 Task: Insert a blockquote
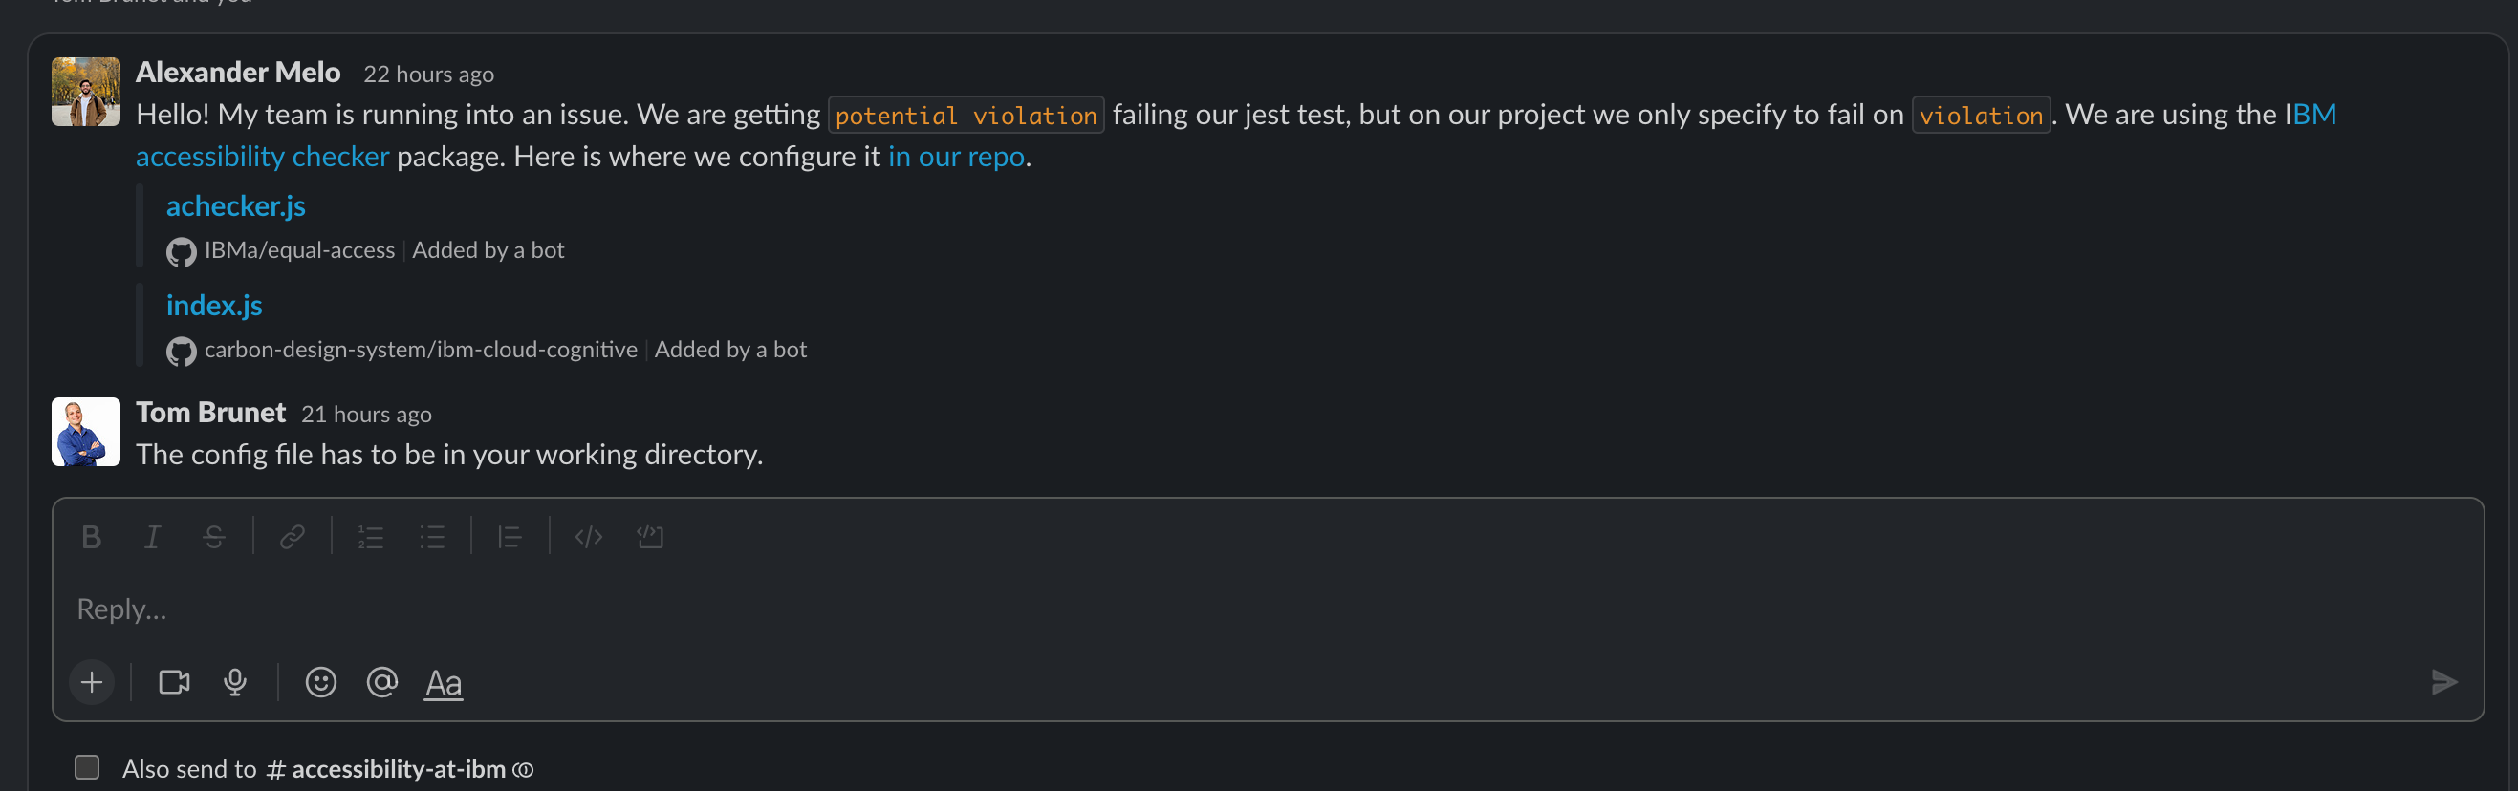point(510,536)
